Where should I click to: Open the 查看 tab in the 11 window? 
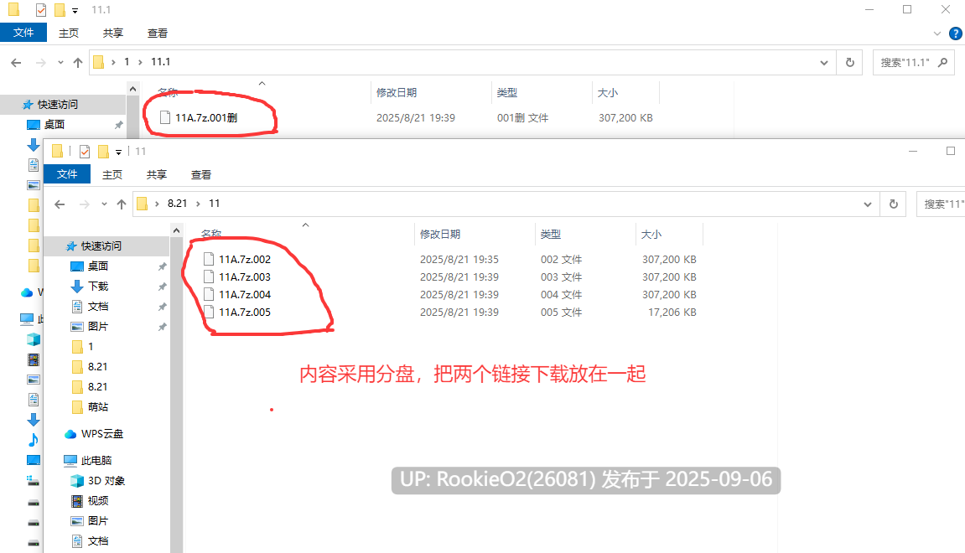200,174
